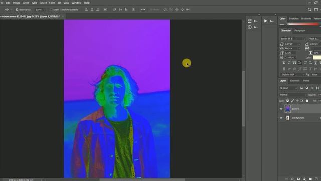Open the three-dots more align options

143,9
